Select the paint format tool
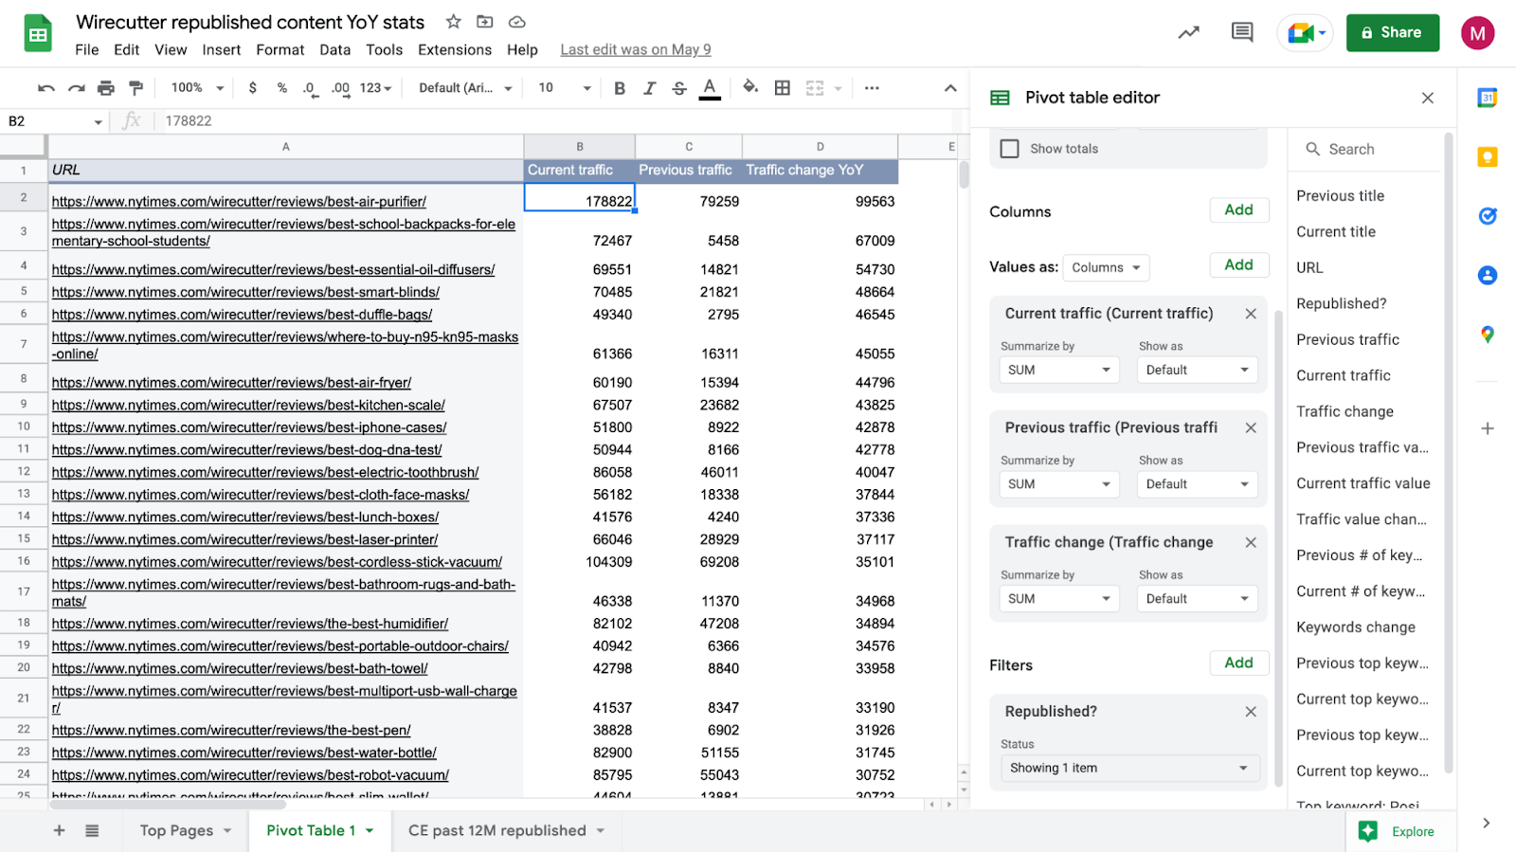This screenshot has width=1516, height=853. (x=136, y=88)
